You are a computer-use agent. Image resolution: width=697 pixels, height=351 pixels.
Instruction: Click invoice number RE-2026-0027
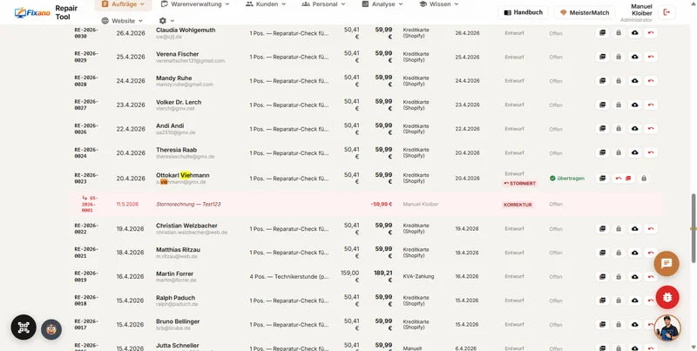tap(86, 105)
